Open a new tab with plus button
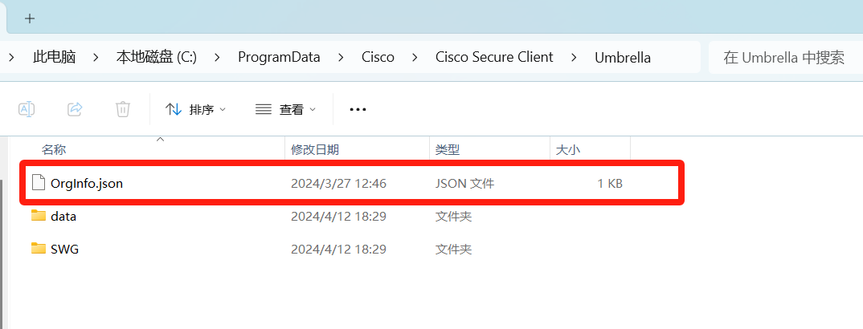The width and height of the screenshot is (863, 329). [x=30, y=18]
